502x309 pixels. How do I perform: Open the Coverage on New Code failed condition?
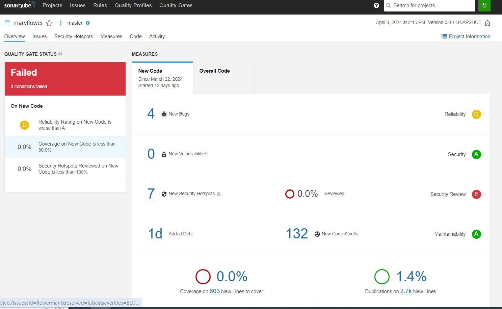[65, 147]
